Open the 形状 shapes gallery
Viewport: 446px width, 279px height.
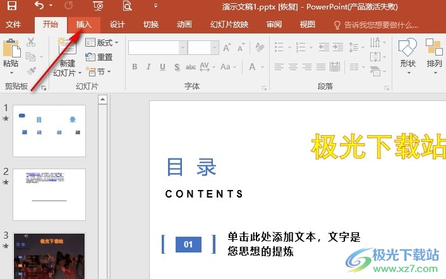click(x=408, y=56)
